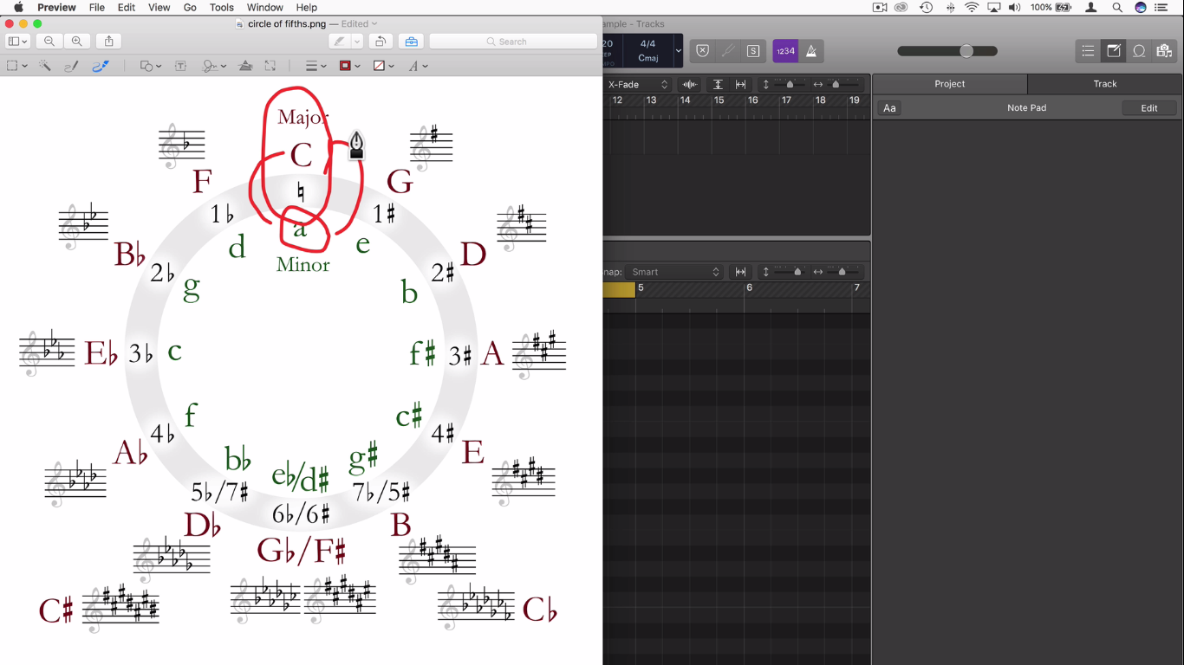This screenshot has height=665, width=1184.
Task: Click the volume icon in menu bar
Action: click(x=1015, y=7)
